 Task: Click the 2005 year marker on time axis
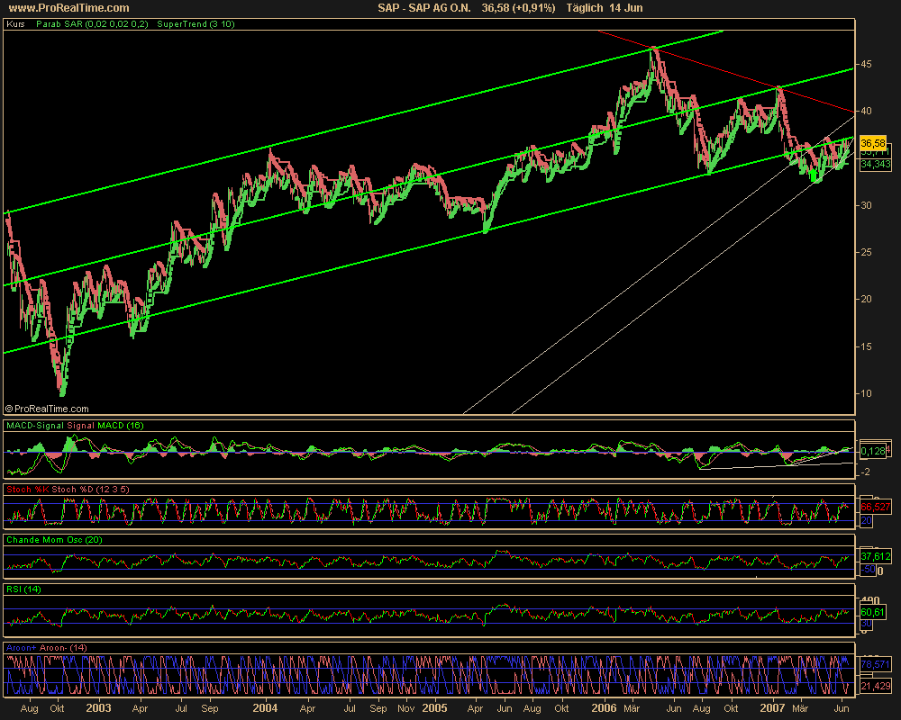tap(435, 708)
